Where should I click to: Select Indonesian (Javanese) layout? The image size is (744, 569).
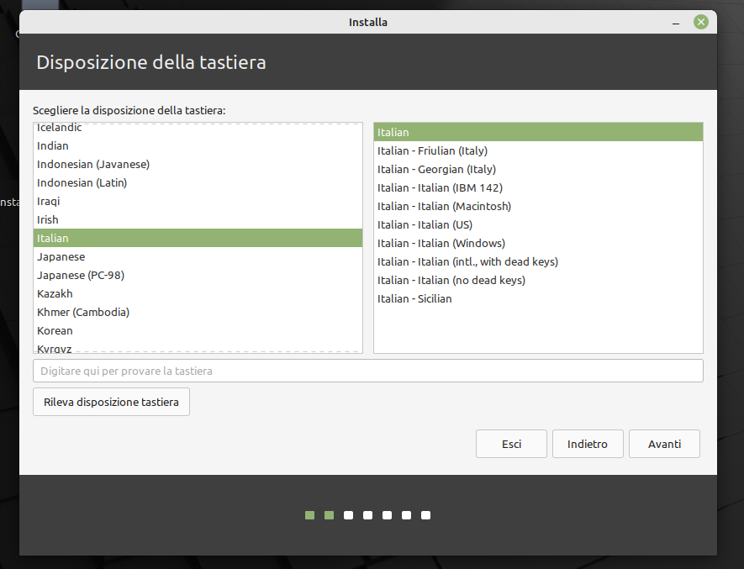198,164
